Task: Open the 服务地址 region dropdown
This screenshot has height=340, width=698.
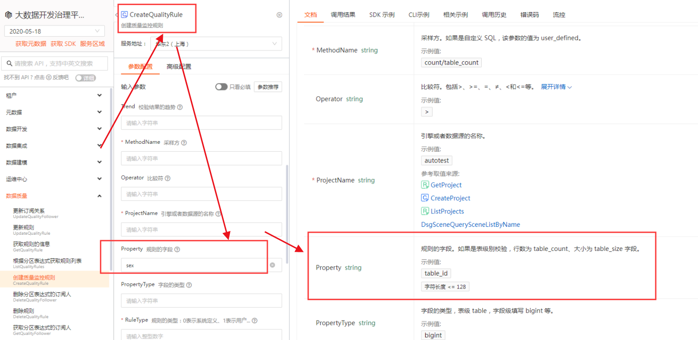Action: click(x=216, y=44)
